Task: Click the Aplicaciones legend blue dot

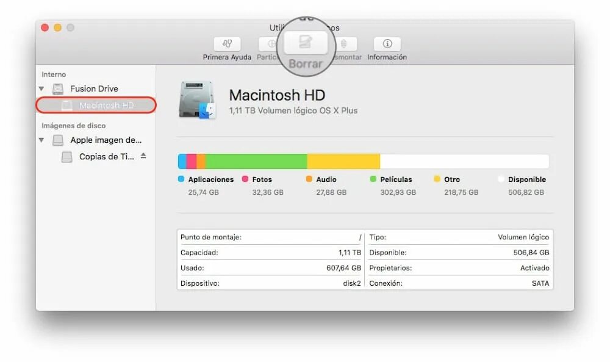Action: (181, 179)
